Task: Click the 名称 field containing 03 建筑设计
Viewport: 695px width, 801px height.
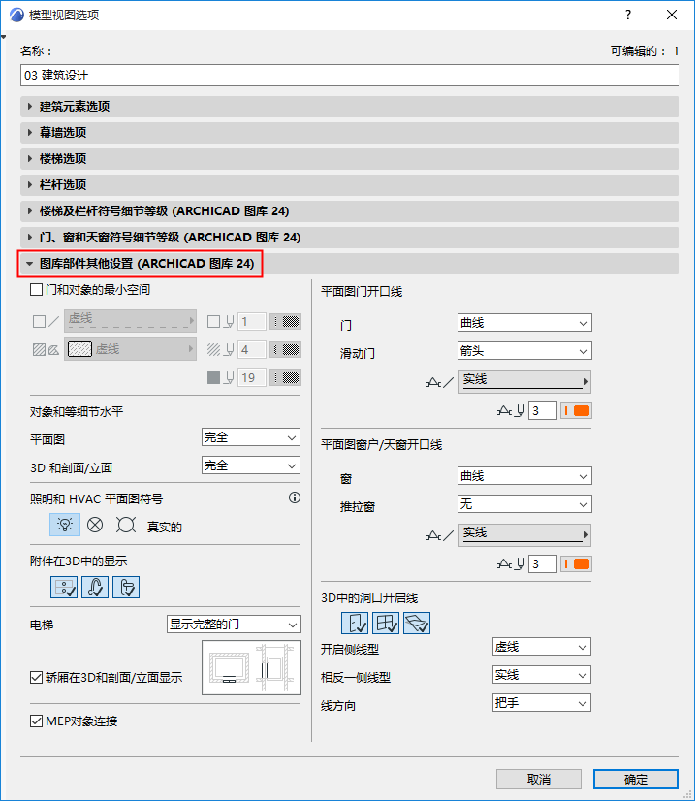Action: point(350,75)
